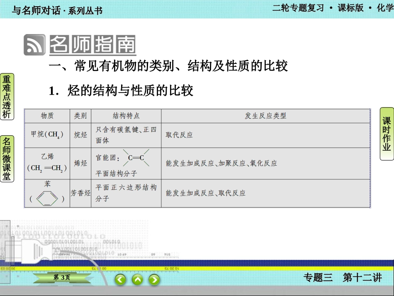The width and height of the screenshot is (394, 296).
Task: Click the 平面结构分子 text
Action: point(117,174)
